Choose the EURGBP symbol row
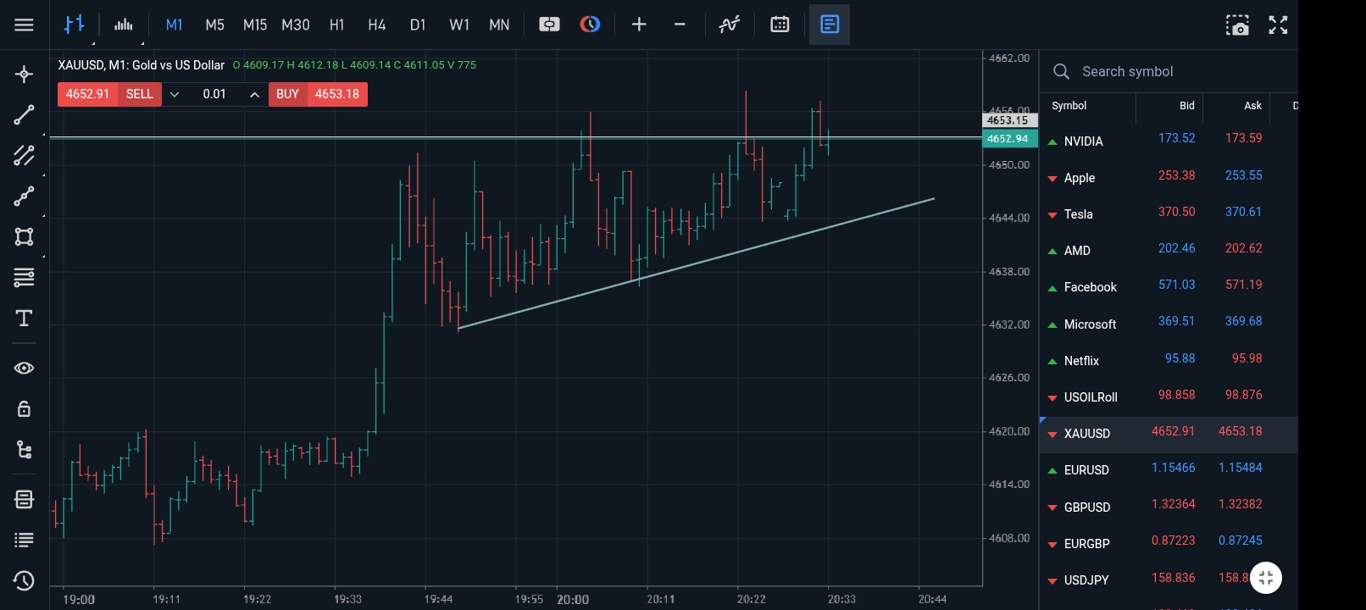Screen dimensions: 1366x610 (x=1169, y=543)
